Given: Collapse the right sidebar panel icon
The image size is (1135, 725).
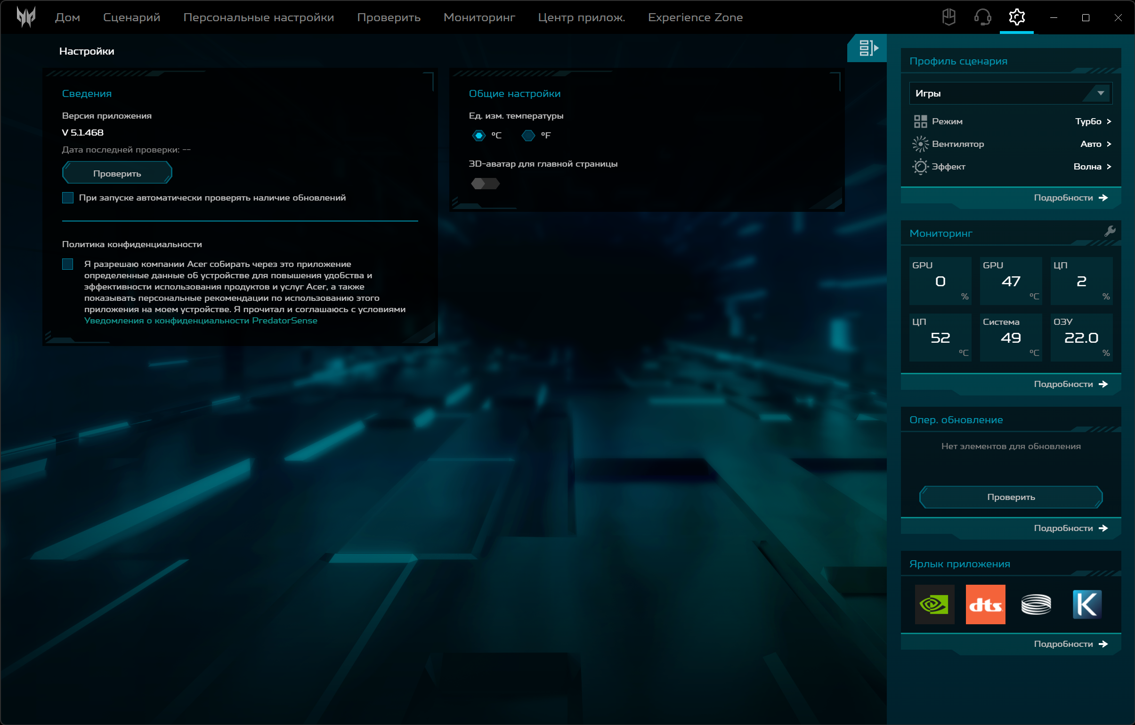Looking at the screenshot, I should [867, 48].
